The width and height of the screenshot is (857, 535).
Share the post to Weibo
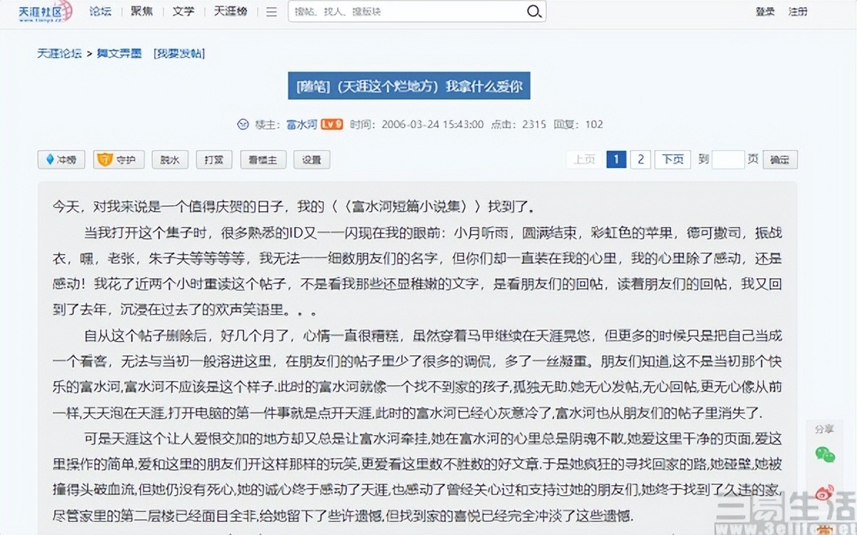[825, 491]
